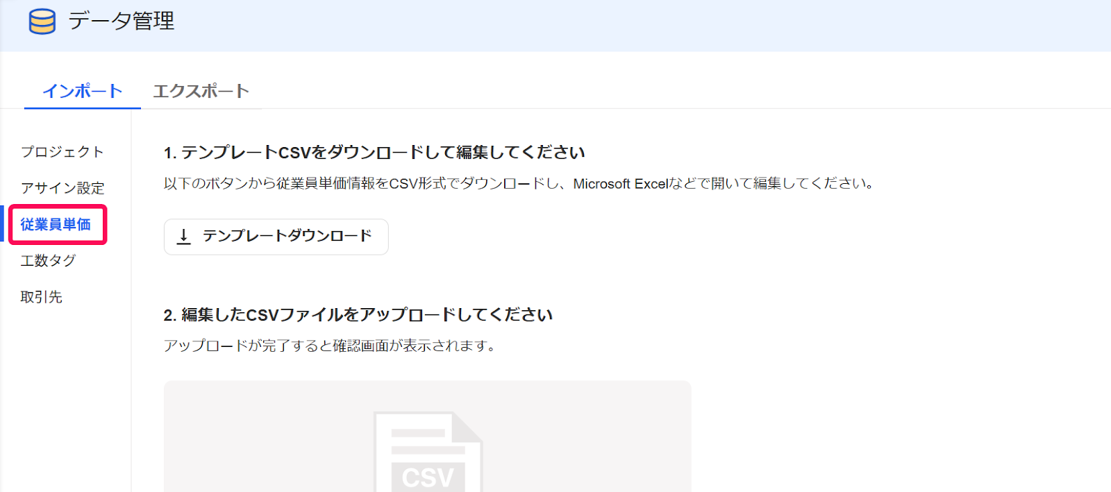Image resolution: width=1111 pixels, height=492 pixels.
Task: Click the text mentioning Microsoft Excel
Action: point(519,183)
